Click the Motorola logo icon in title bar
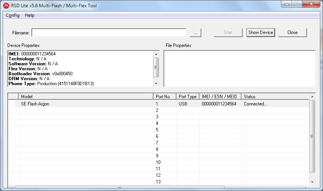The image size is (323, 191). coord(6,6)
